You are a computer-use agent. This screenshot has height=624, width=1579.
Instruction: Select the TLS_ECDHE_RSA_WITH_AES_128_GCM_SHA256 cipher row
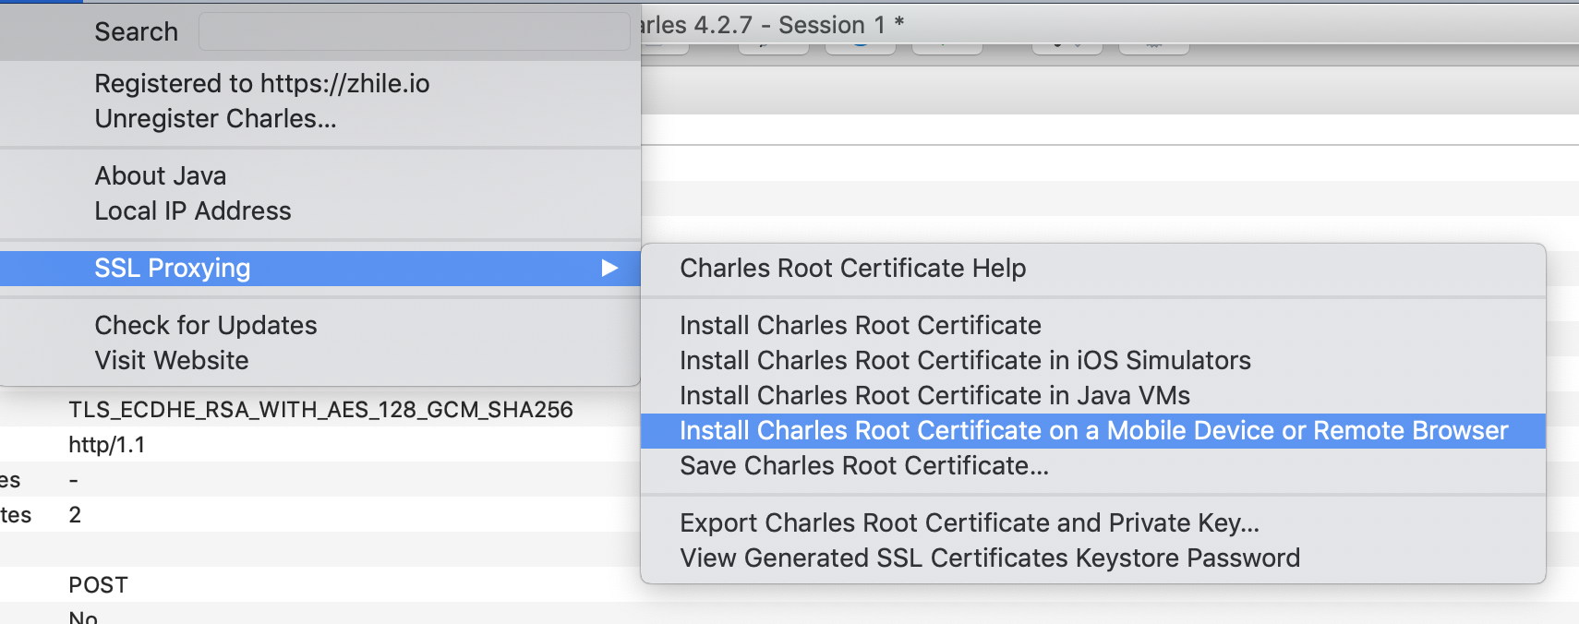click(320, 410)
